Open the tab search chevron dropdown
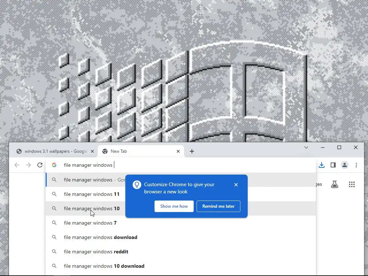 [x=306, y=147]
